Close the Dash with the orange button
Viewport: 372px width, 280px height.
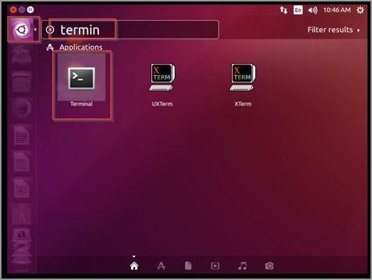13,10
